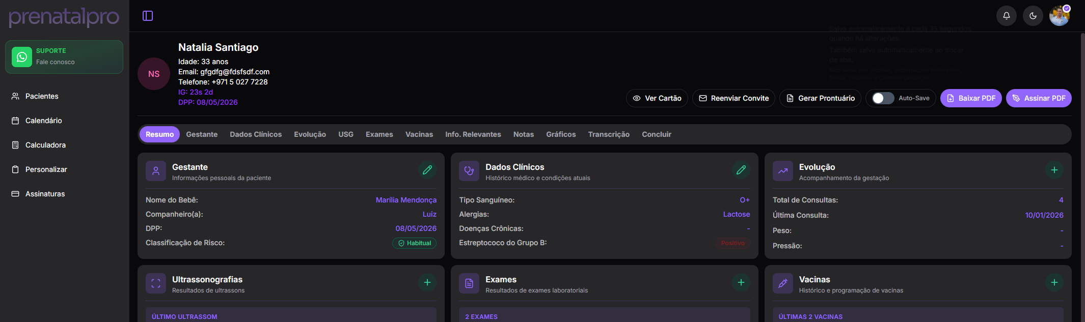Image resolution: width=1085 pixels, height=322 pixels.
Task: Click the page's vertical scrollbar
Action: [x=1082, y=153]
